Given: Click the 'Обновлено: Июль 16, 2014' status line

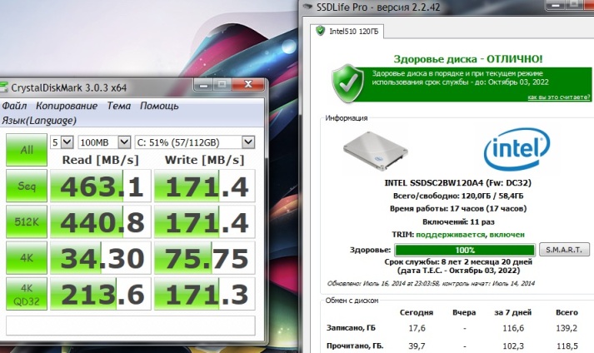Looking at the screenshot, I should [431, 283].
